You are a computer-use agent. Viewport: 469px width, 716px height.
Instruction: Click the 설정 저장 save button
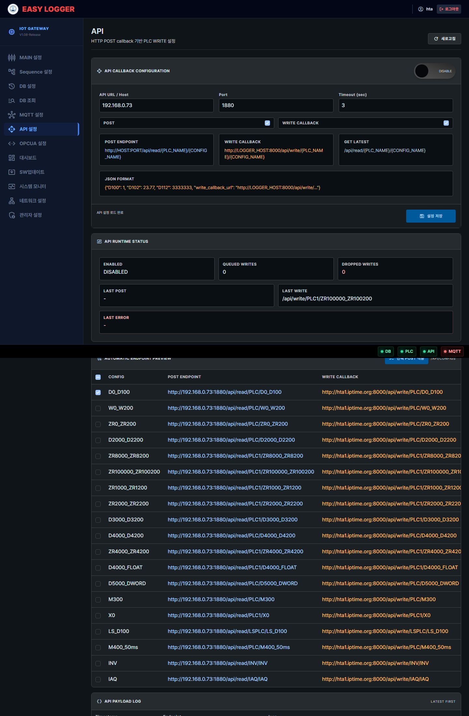[x=431, y=216]
